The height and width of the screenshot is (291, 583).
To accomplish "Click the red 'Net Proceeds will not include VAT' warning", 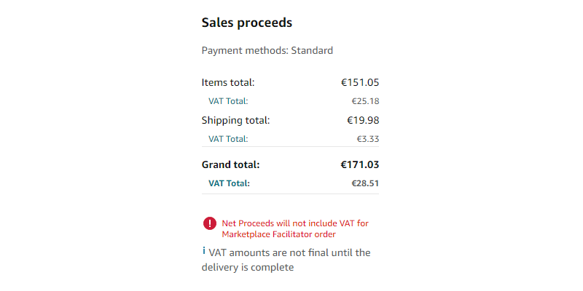I will click(x=295, y=223).
